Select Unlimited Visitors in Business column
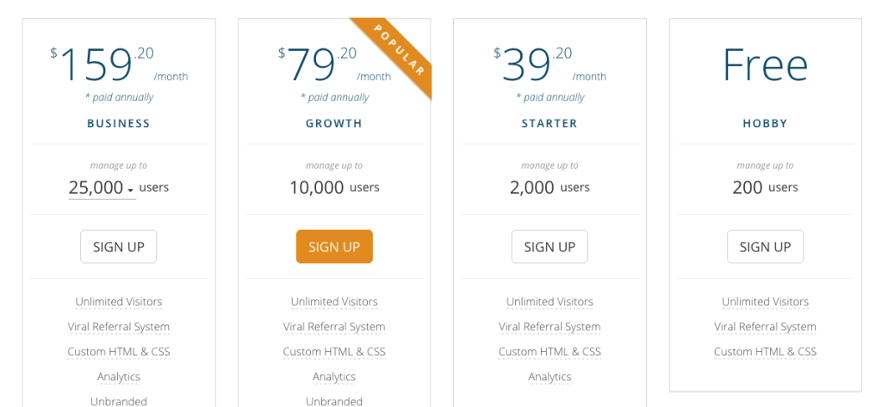The image size is (882, 407). pos(119,302)
